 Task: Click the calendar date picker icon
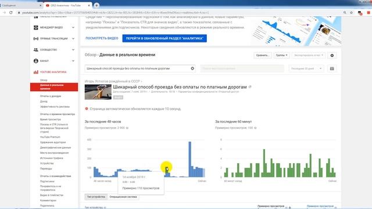coord(332,69)
